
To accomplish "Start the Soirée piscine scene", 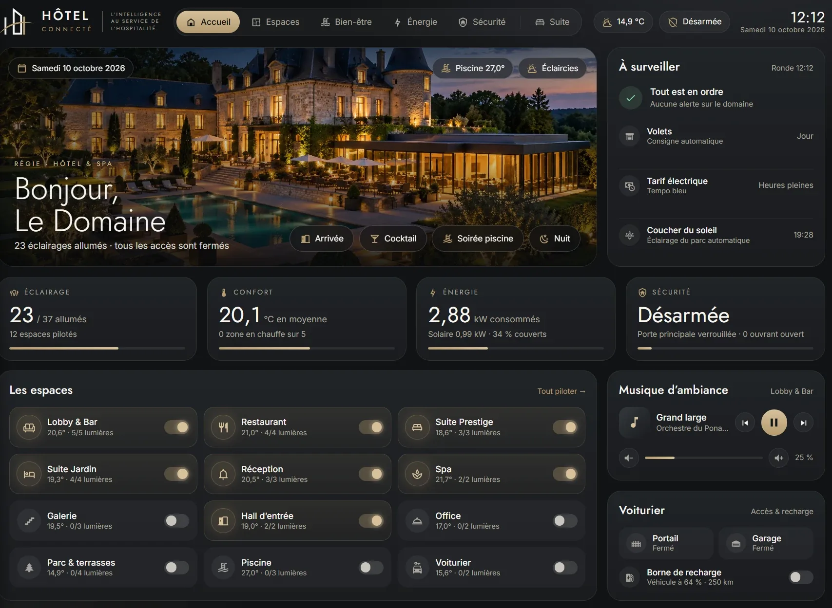I will [x=478, y=239].
